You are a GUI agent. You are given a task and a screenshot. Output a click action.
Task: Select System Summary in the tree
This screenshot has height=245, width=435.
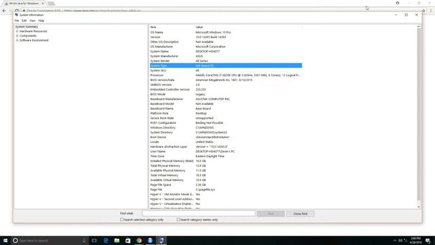(x=27, y=27)
